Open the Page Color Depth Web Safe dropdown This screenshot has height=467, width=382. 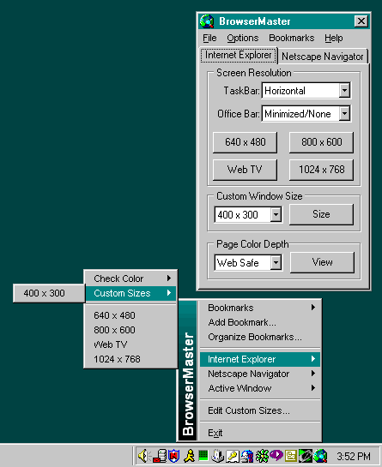point(276,263)
